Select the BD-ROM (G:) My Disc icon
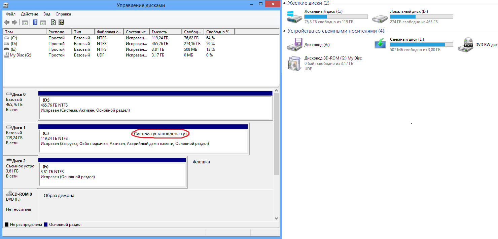 (x=295, y=63)
